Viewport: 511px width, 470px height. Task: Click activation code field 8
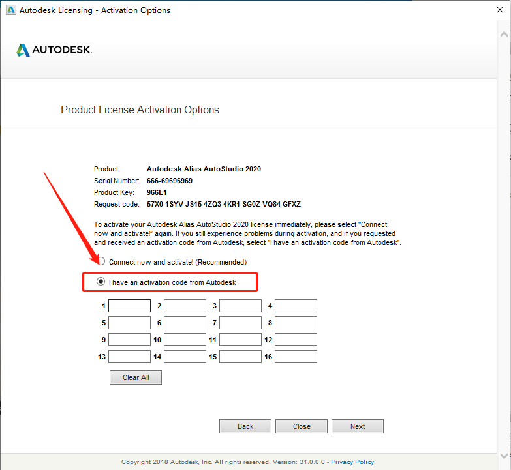coord(296,323)
